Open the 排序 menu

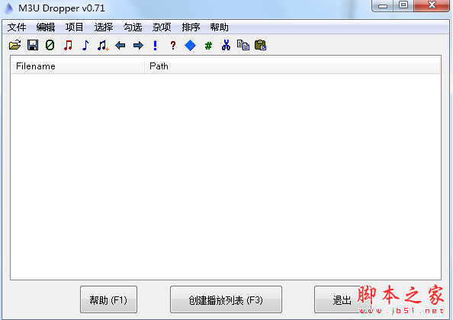(x=191, y=27)
